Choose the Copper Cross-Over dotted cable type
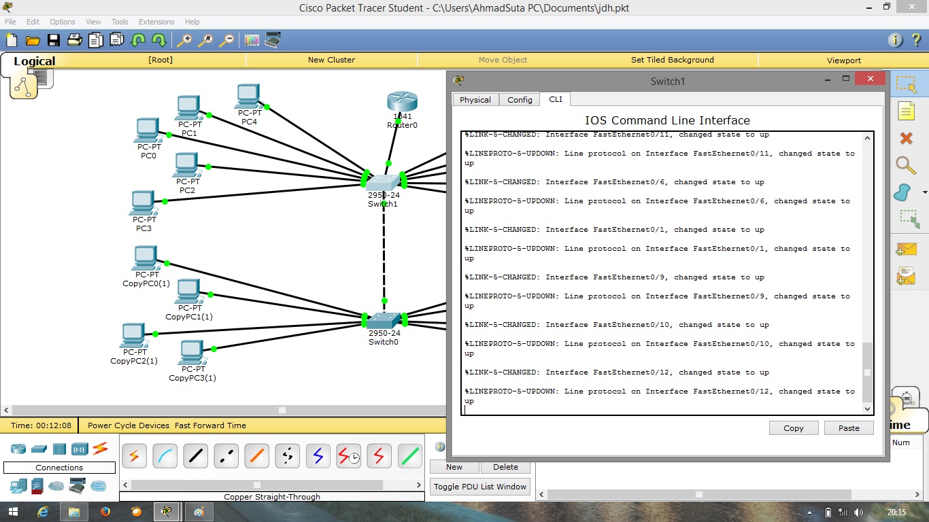 click(226, 456)
